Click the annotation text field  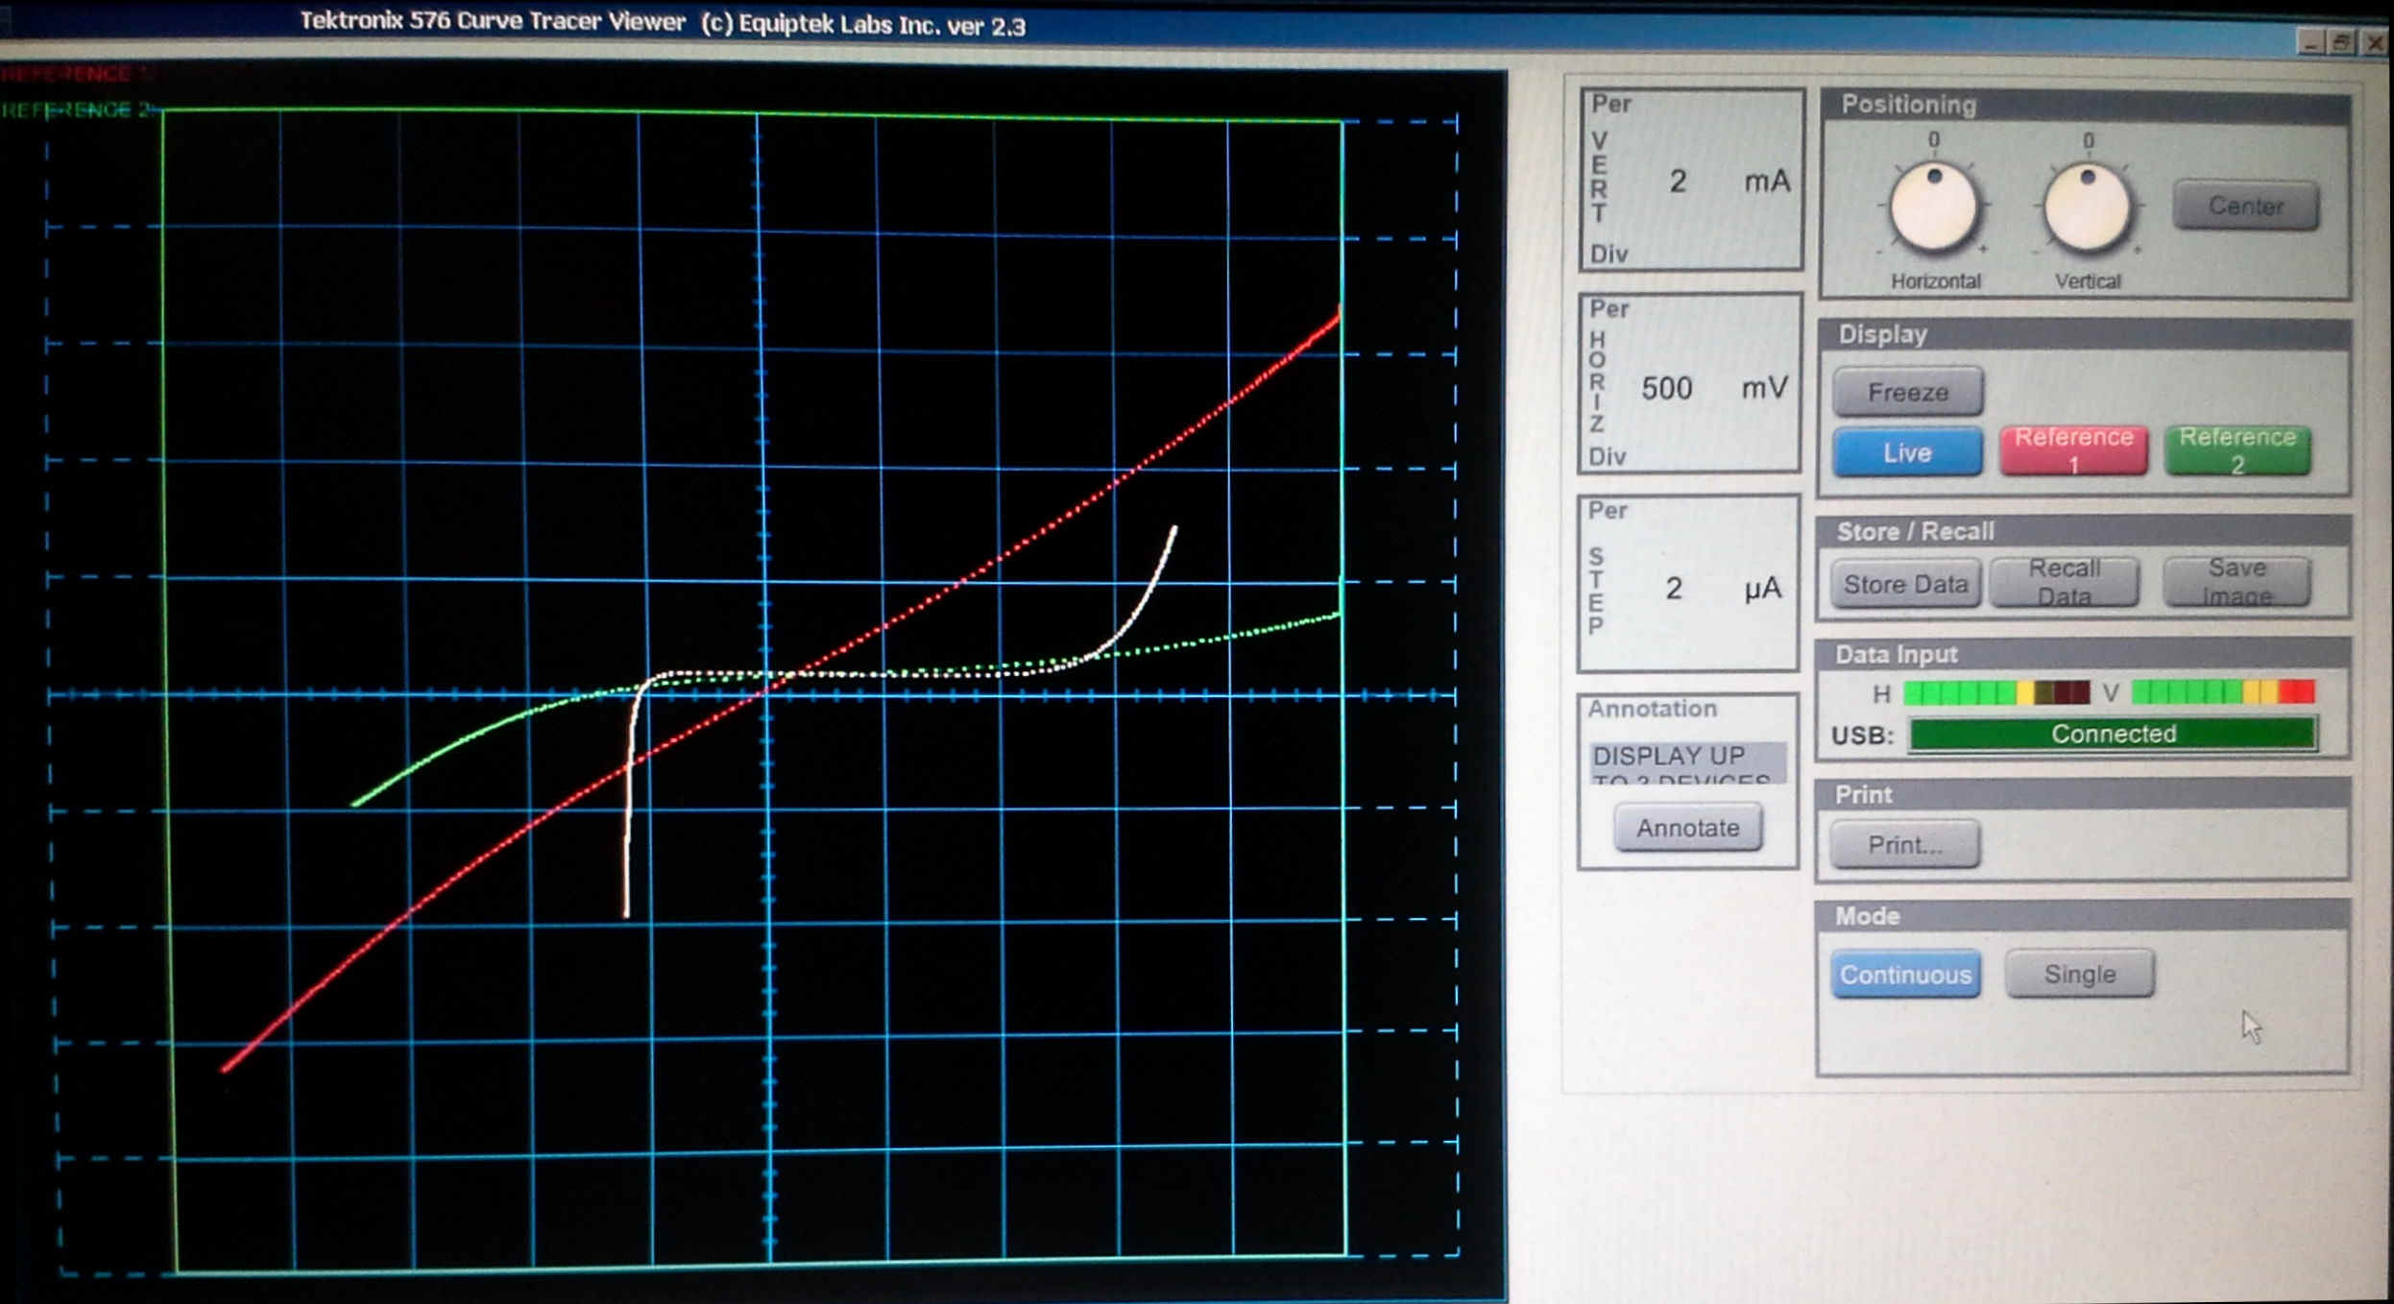pos(1687,762)
